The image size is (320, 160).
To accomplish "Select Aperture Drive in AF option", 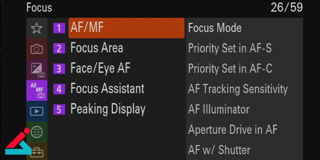I will (233, 130).
